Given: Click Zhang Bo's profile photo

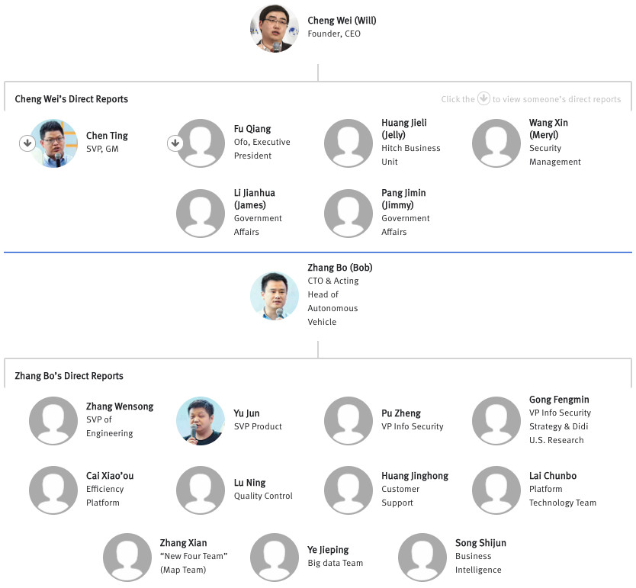Looking at the screenshot, I should (x=275, y=295).
